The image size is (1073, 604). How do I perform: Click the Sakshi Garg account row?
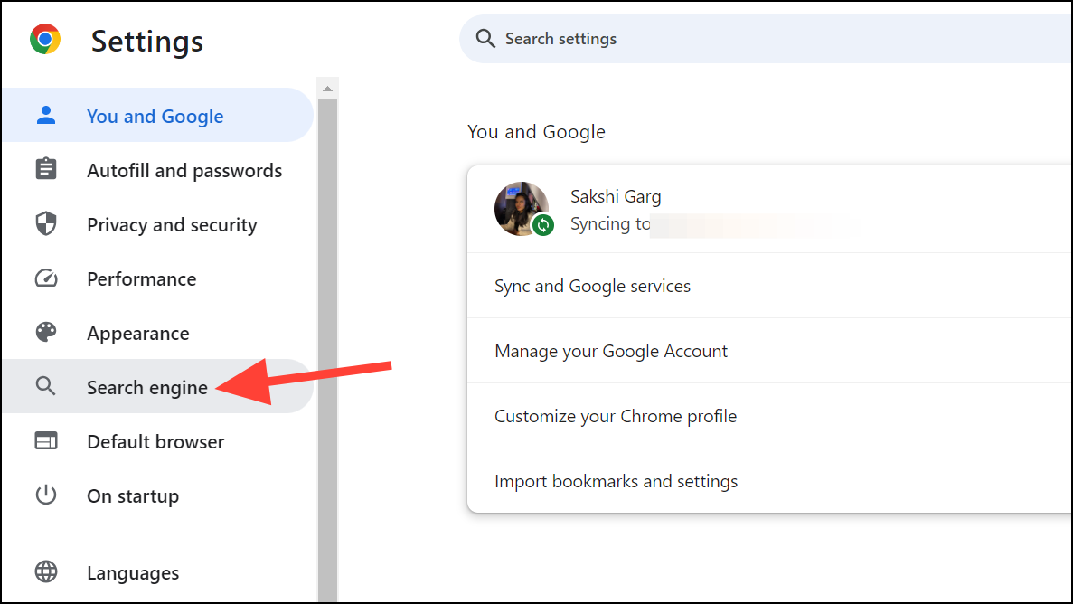[770, 209]
